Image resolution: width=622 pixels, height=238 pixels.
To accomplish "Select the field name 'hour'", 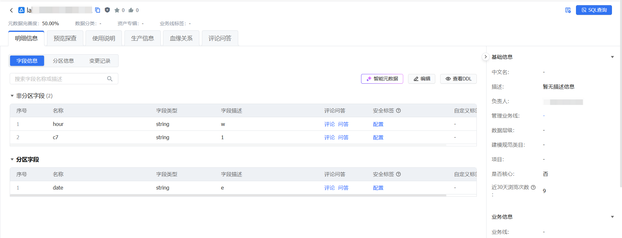I will [x=58, y=124].
